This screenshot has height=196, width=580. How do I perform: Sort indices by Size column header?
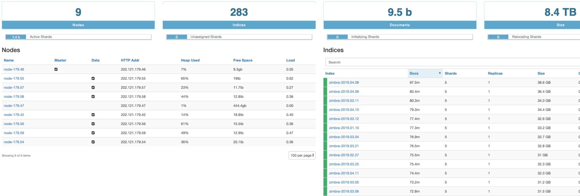coord(541,73)
